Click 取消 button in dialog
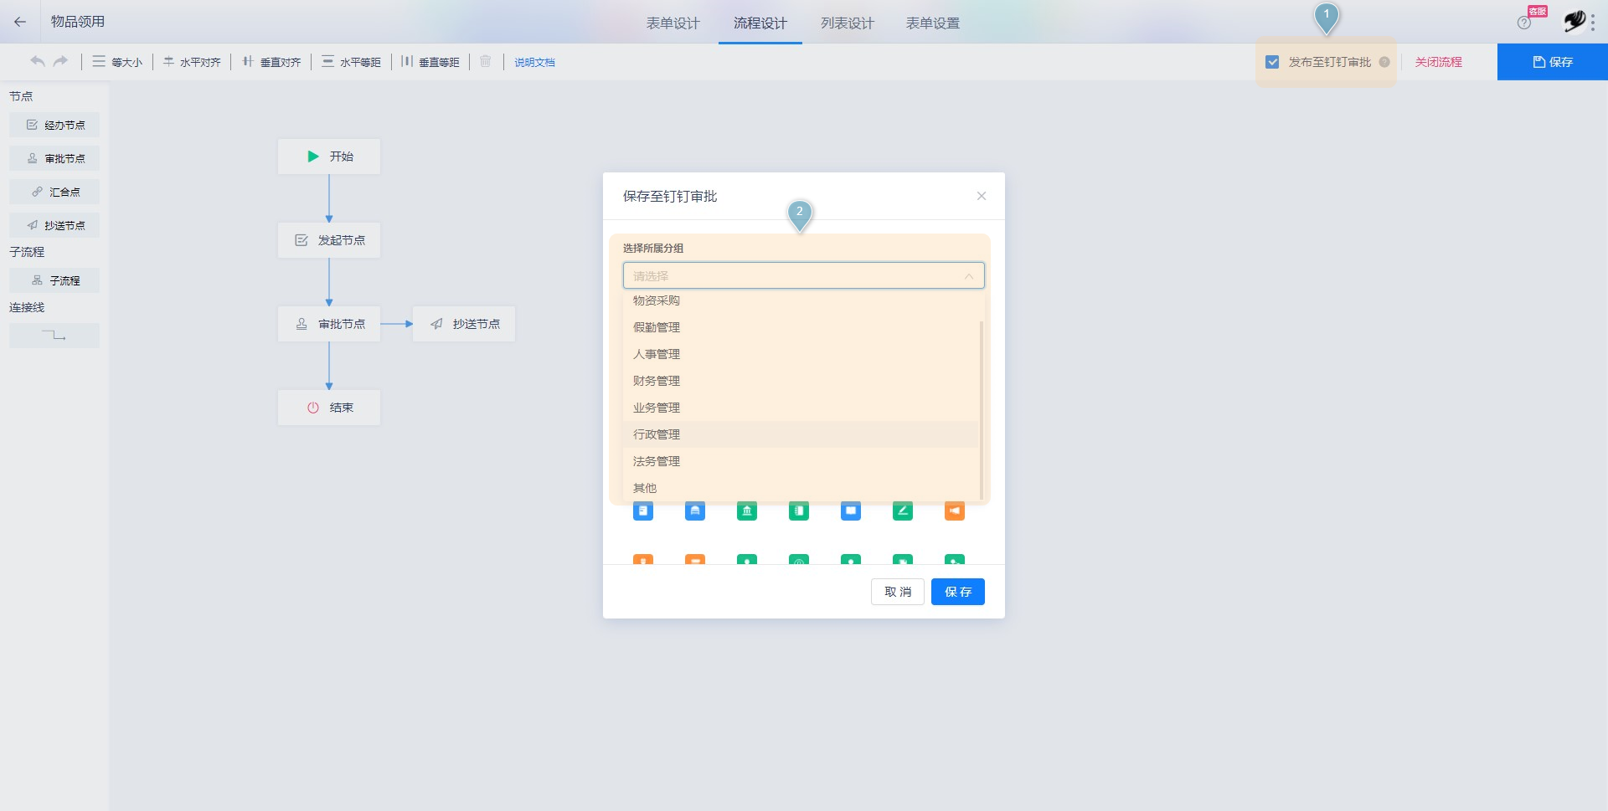This screenshot has height=811, width=1608. [898, 592]
